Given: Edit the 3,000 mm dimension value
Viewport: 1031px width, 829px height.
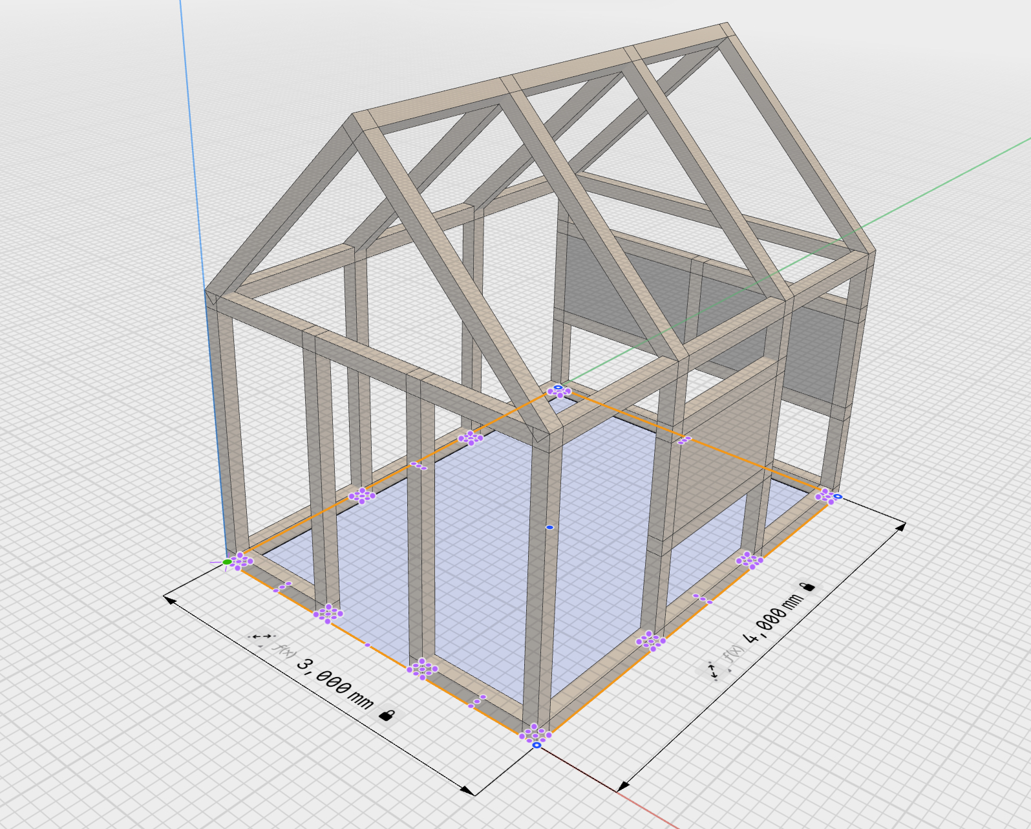Looking at the screenshot, I should (x=335, y=684).
